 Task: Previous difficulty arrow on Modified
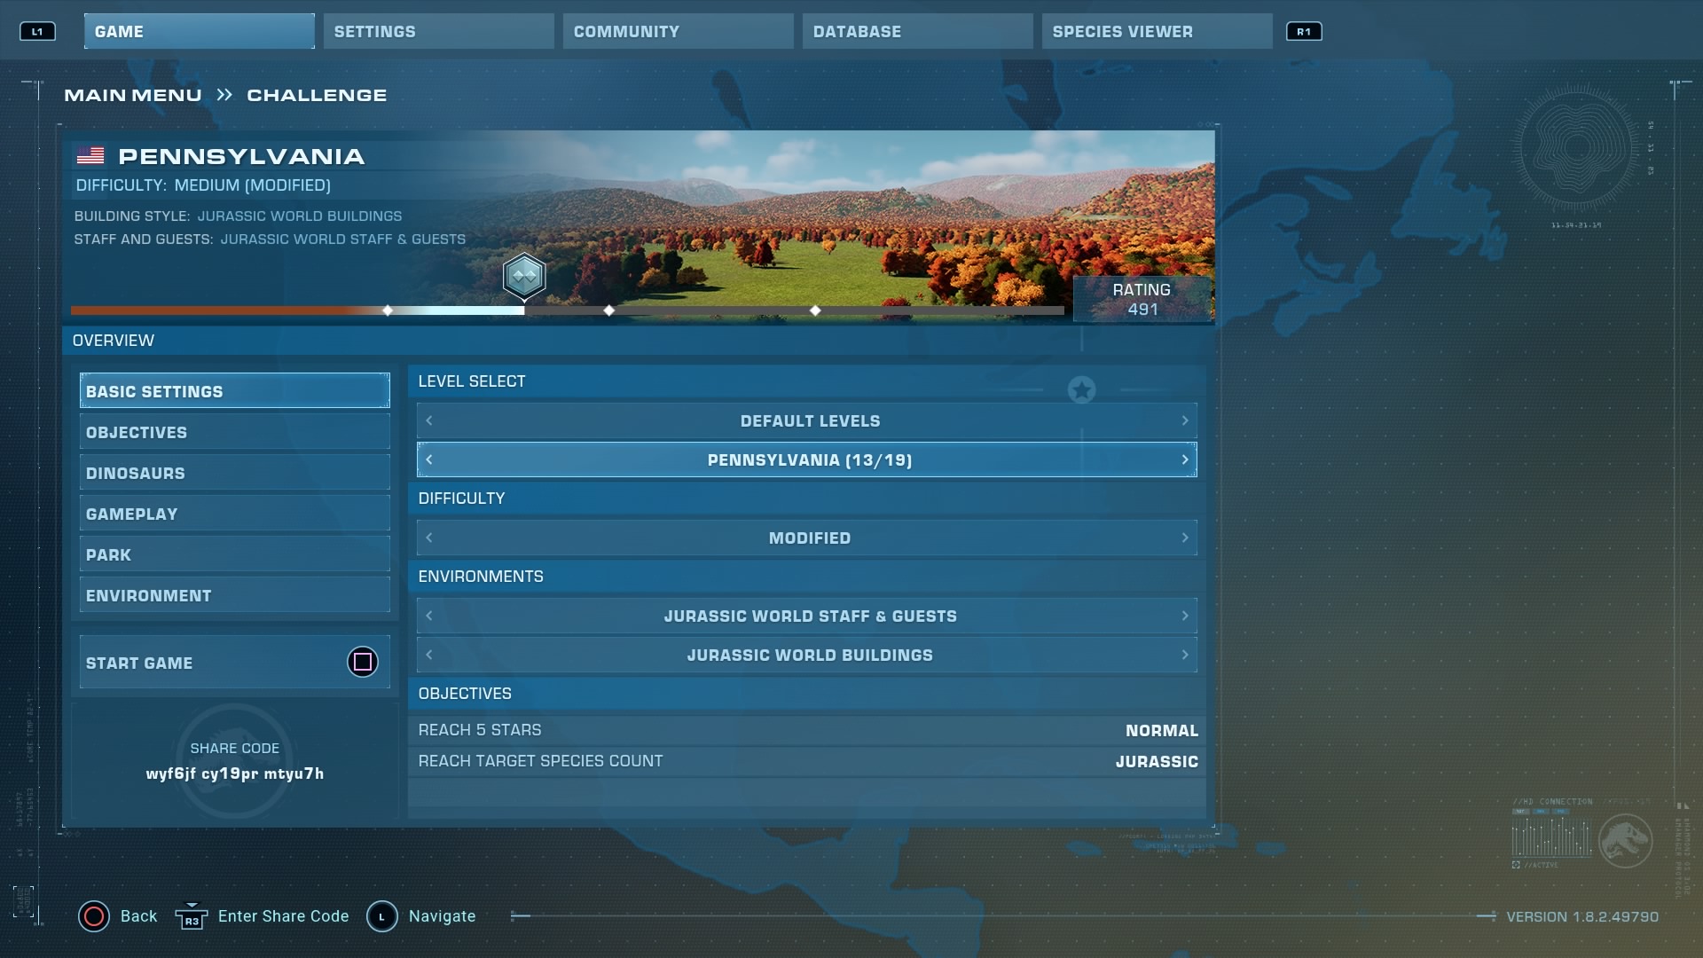coord(429,538)
